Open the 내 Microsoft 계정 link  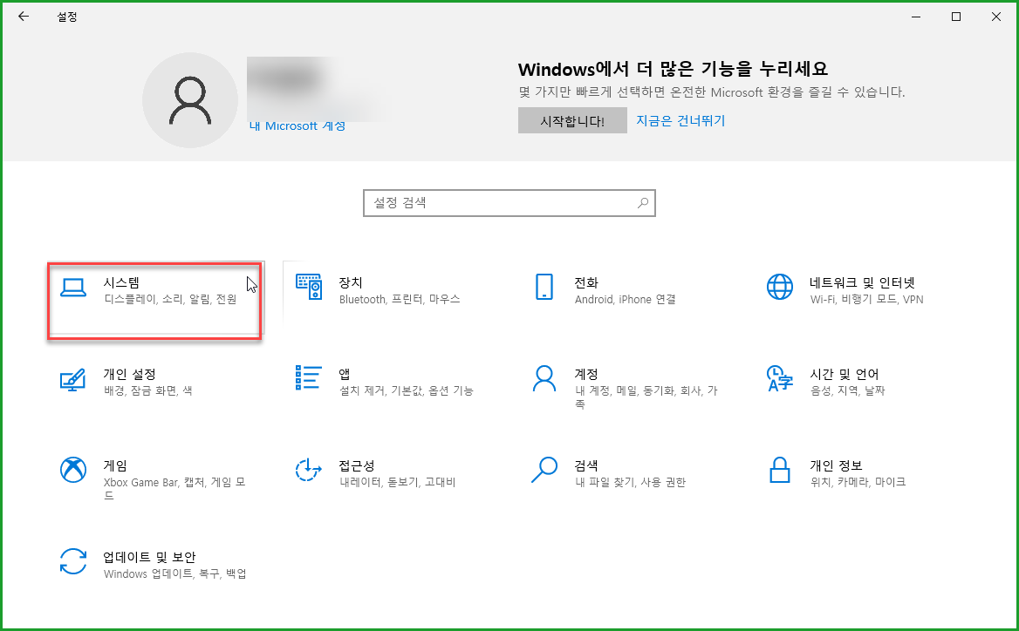pos(297,126)
